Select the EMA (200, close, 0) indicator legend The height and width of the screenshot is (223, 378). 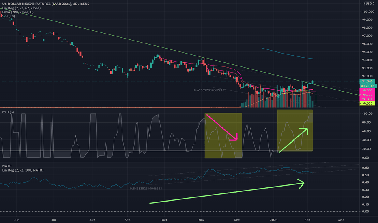point(18,12)
